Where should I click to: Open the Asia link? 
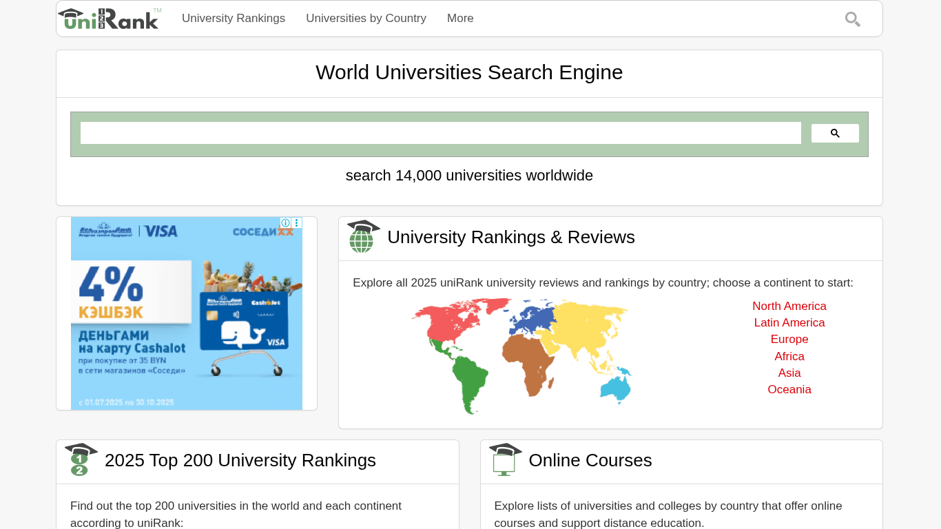(x=789, y=373)
